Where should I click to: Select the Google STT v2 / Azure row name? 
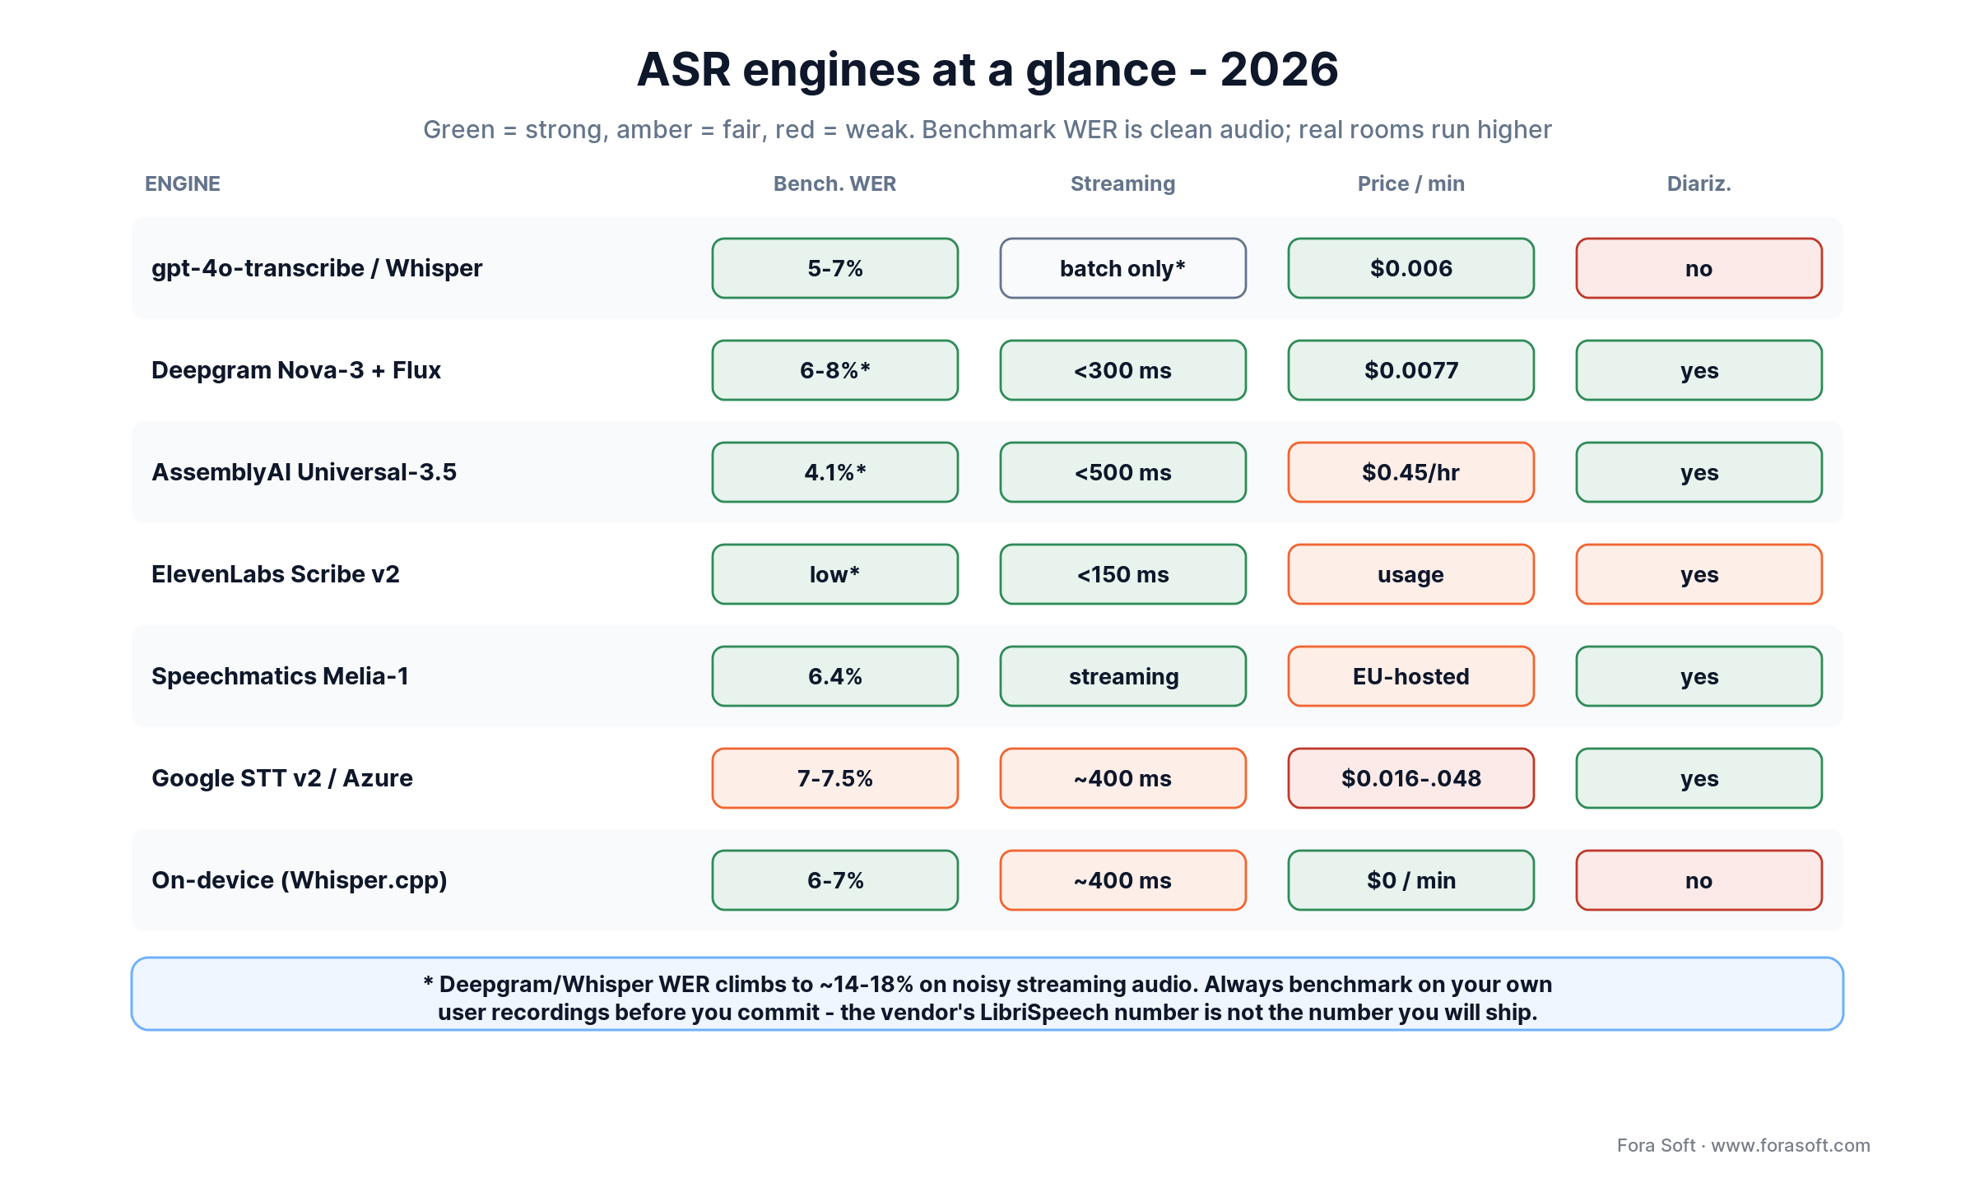pyautogui.click(x=282, y=778)
